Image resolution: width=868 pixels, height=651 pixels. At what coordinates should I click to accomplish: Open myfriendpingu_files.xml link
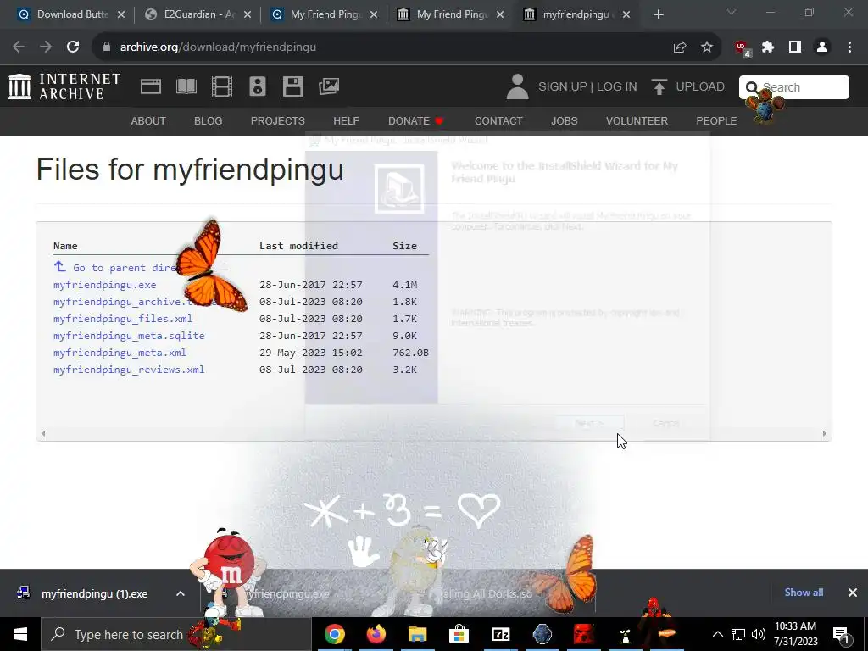pyautogui.click(x=123, y=319)
